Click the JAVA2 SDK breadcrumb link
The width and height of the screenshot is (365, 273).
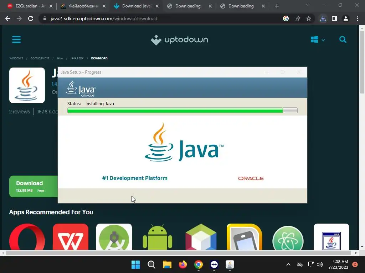pyautogui.click(x=77, y=58)
